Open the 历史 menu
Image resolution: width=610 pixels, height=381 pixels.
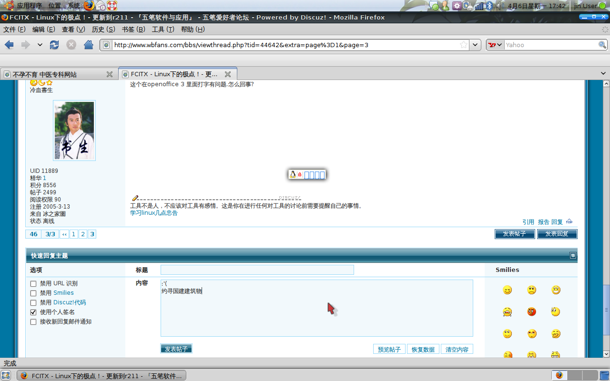coord(103,30)
